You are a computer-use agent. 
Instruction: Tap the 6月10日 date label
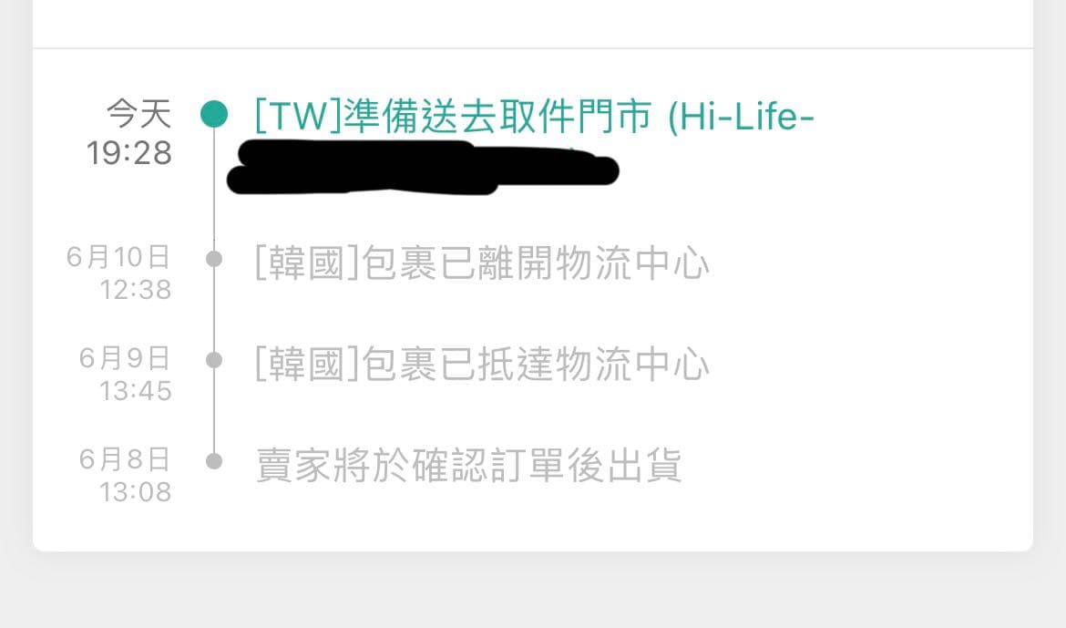coord(118,257)
